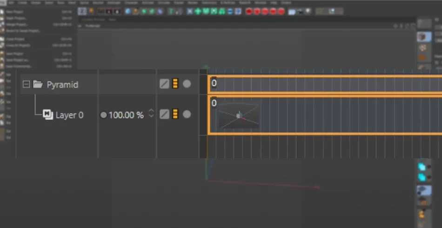Toggle keyframe dot beside 100.00 %

103,115
